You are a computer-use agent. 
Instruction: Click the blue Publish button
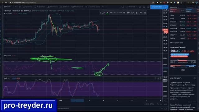coord(157,7)
